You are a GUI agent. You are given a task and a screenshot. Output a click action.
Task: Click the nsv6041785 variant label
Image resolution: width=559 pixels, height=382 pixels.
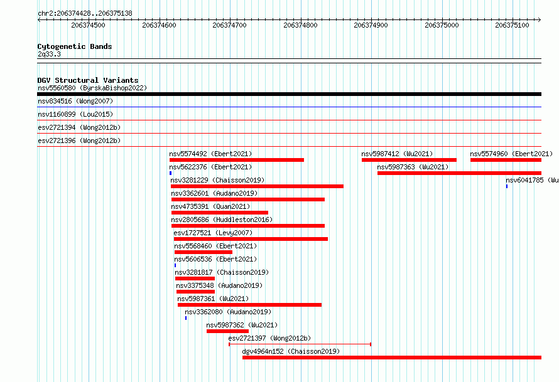[x=532, y=180]
